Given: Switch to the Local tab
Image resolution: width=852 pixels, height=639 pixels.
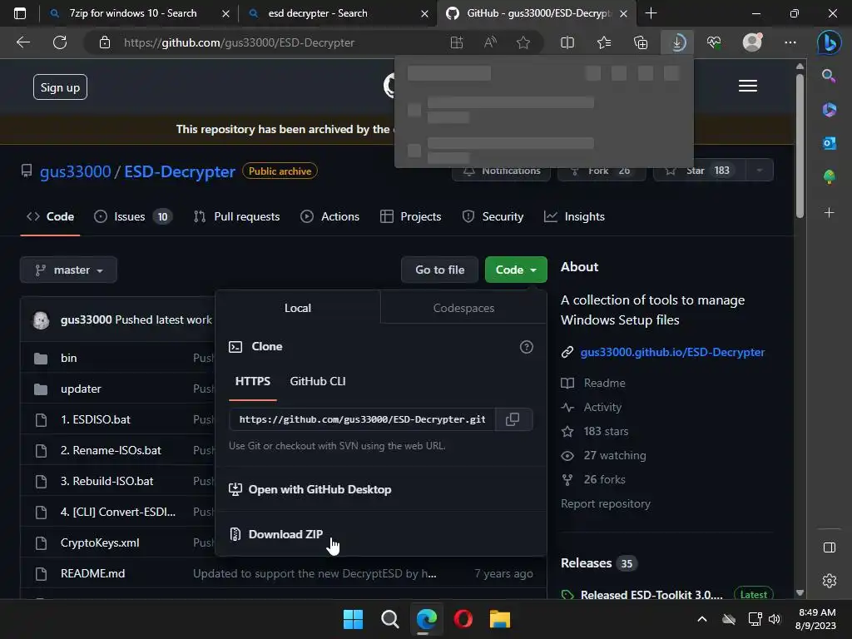Looking at the screenshot, I should pos(298,308).
